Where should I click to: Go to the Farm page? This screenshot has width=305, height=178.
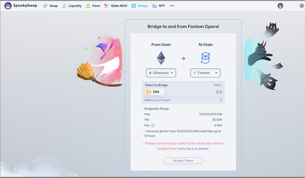(96, 6)
